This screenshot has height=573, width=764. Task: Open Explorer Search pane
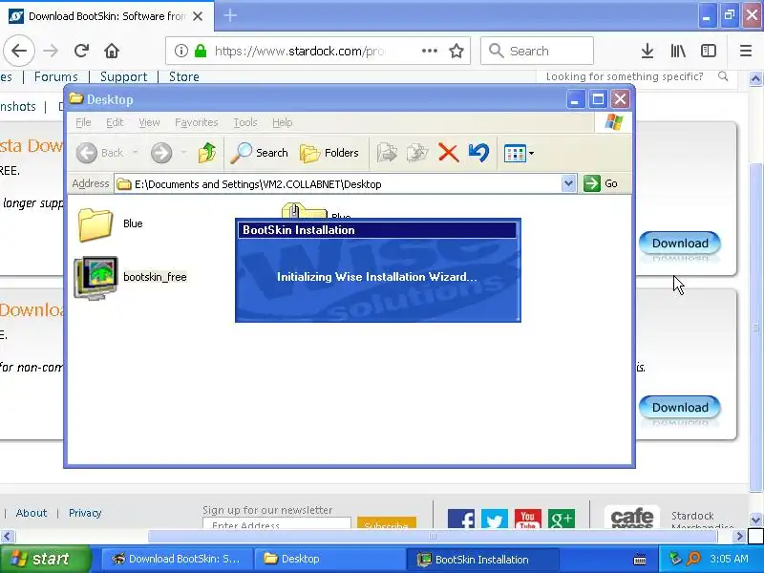(x=259, y=153)
